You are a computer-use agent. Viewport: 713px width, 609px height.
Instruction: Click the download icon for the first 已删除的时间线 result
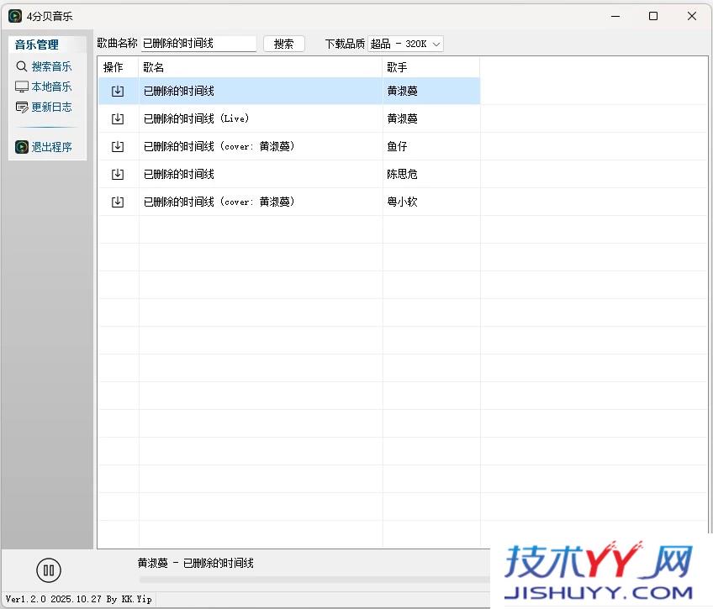tap(118, 91)
